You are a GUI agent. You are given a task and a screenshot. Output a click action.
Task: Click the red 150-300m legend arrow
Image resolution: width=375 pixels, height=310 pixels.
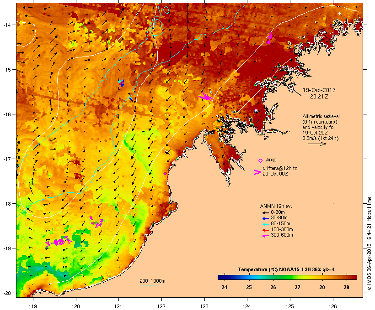pos(265,230)
